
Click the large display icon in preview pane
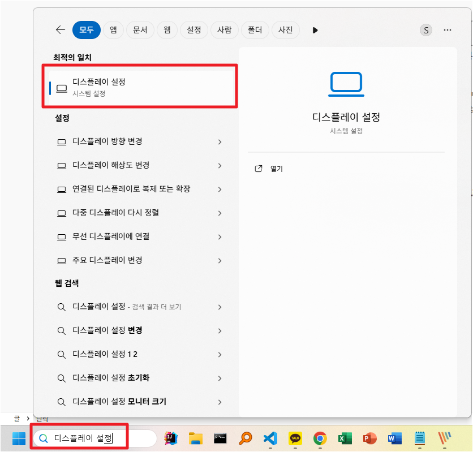[x=346, y=84]
